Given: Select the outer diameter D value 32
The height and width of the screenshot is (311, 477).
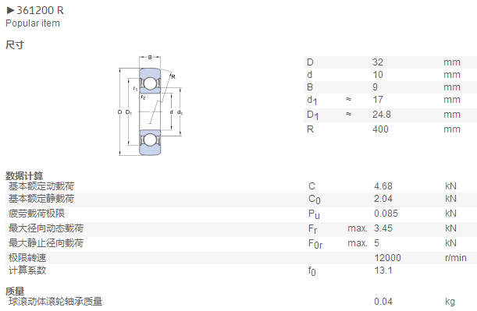Looking at the screenshot, I should pyautogui.click(x=378, y=62).
